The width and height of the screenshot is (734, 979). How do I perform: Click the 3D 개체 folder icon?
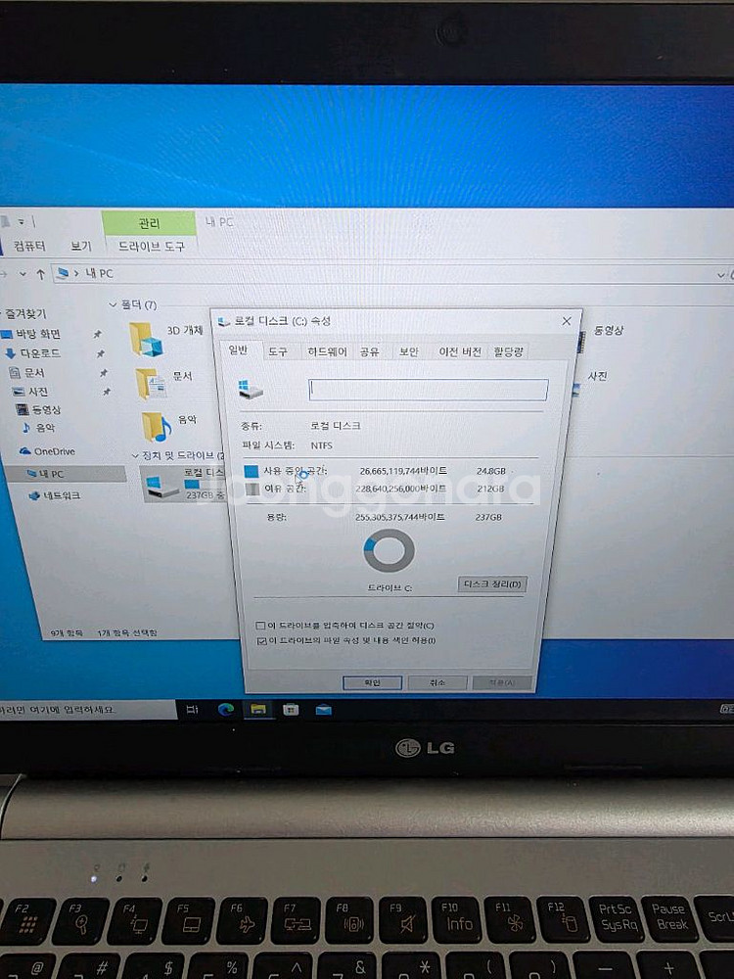coord(146,338)
